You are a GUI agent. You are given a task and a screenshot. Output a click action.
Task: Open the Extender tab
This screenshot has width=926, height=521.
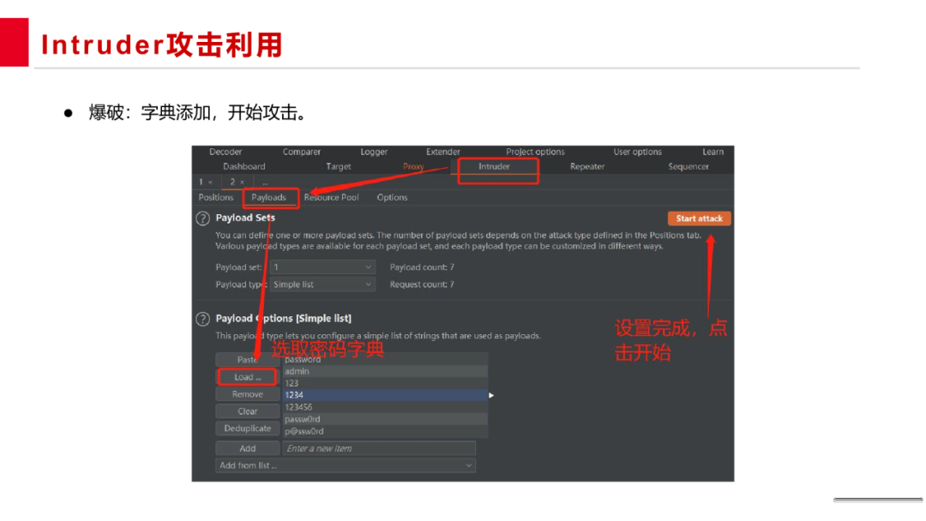(443, 152)
